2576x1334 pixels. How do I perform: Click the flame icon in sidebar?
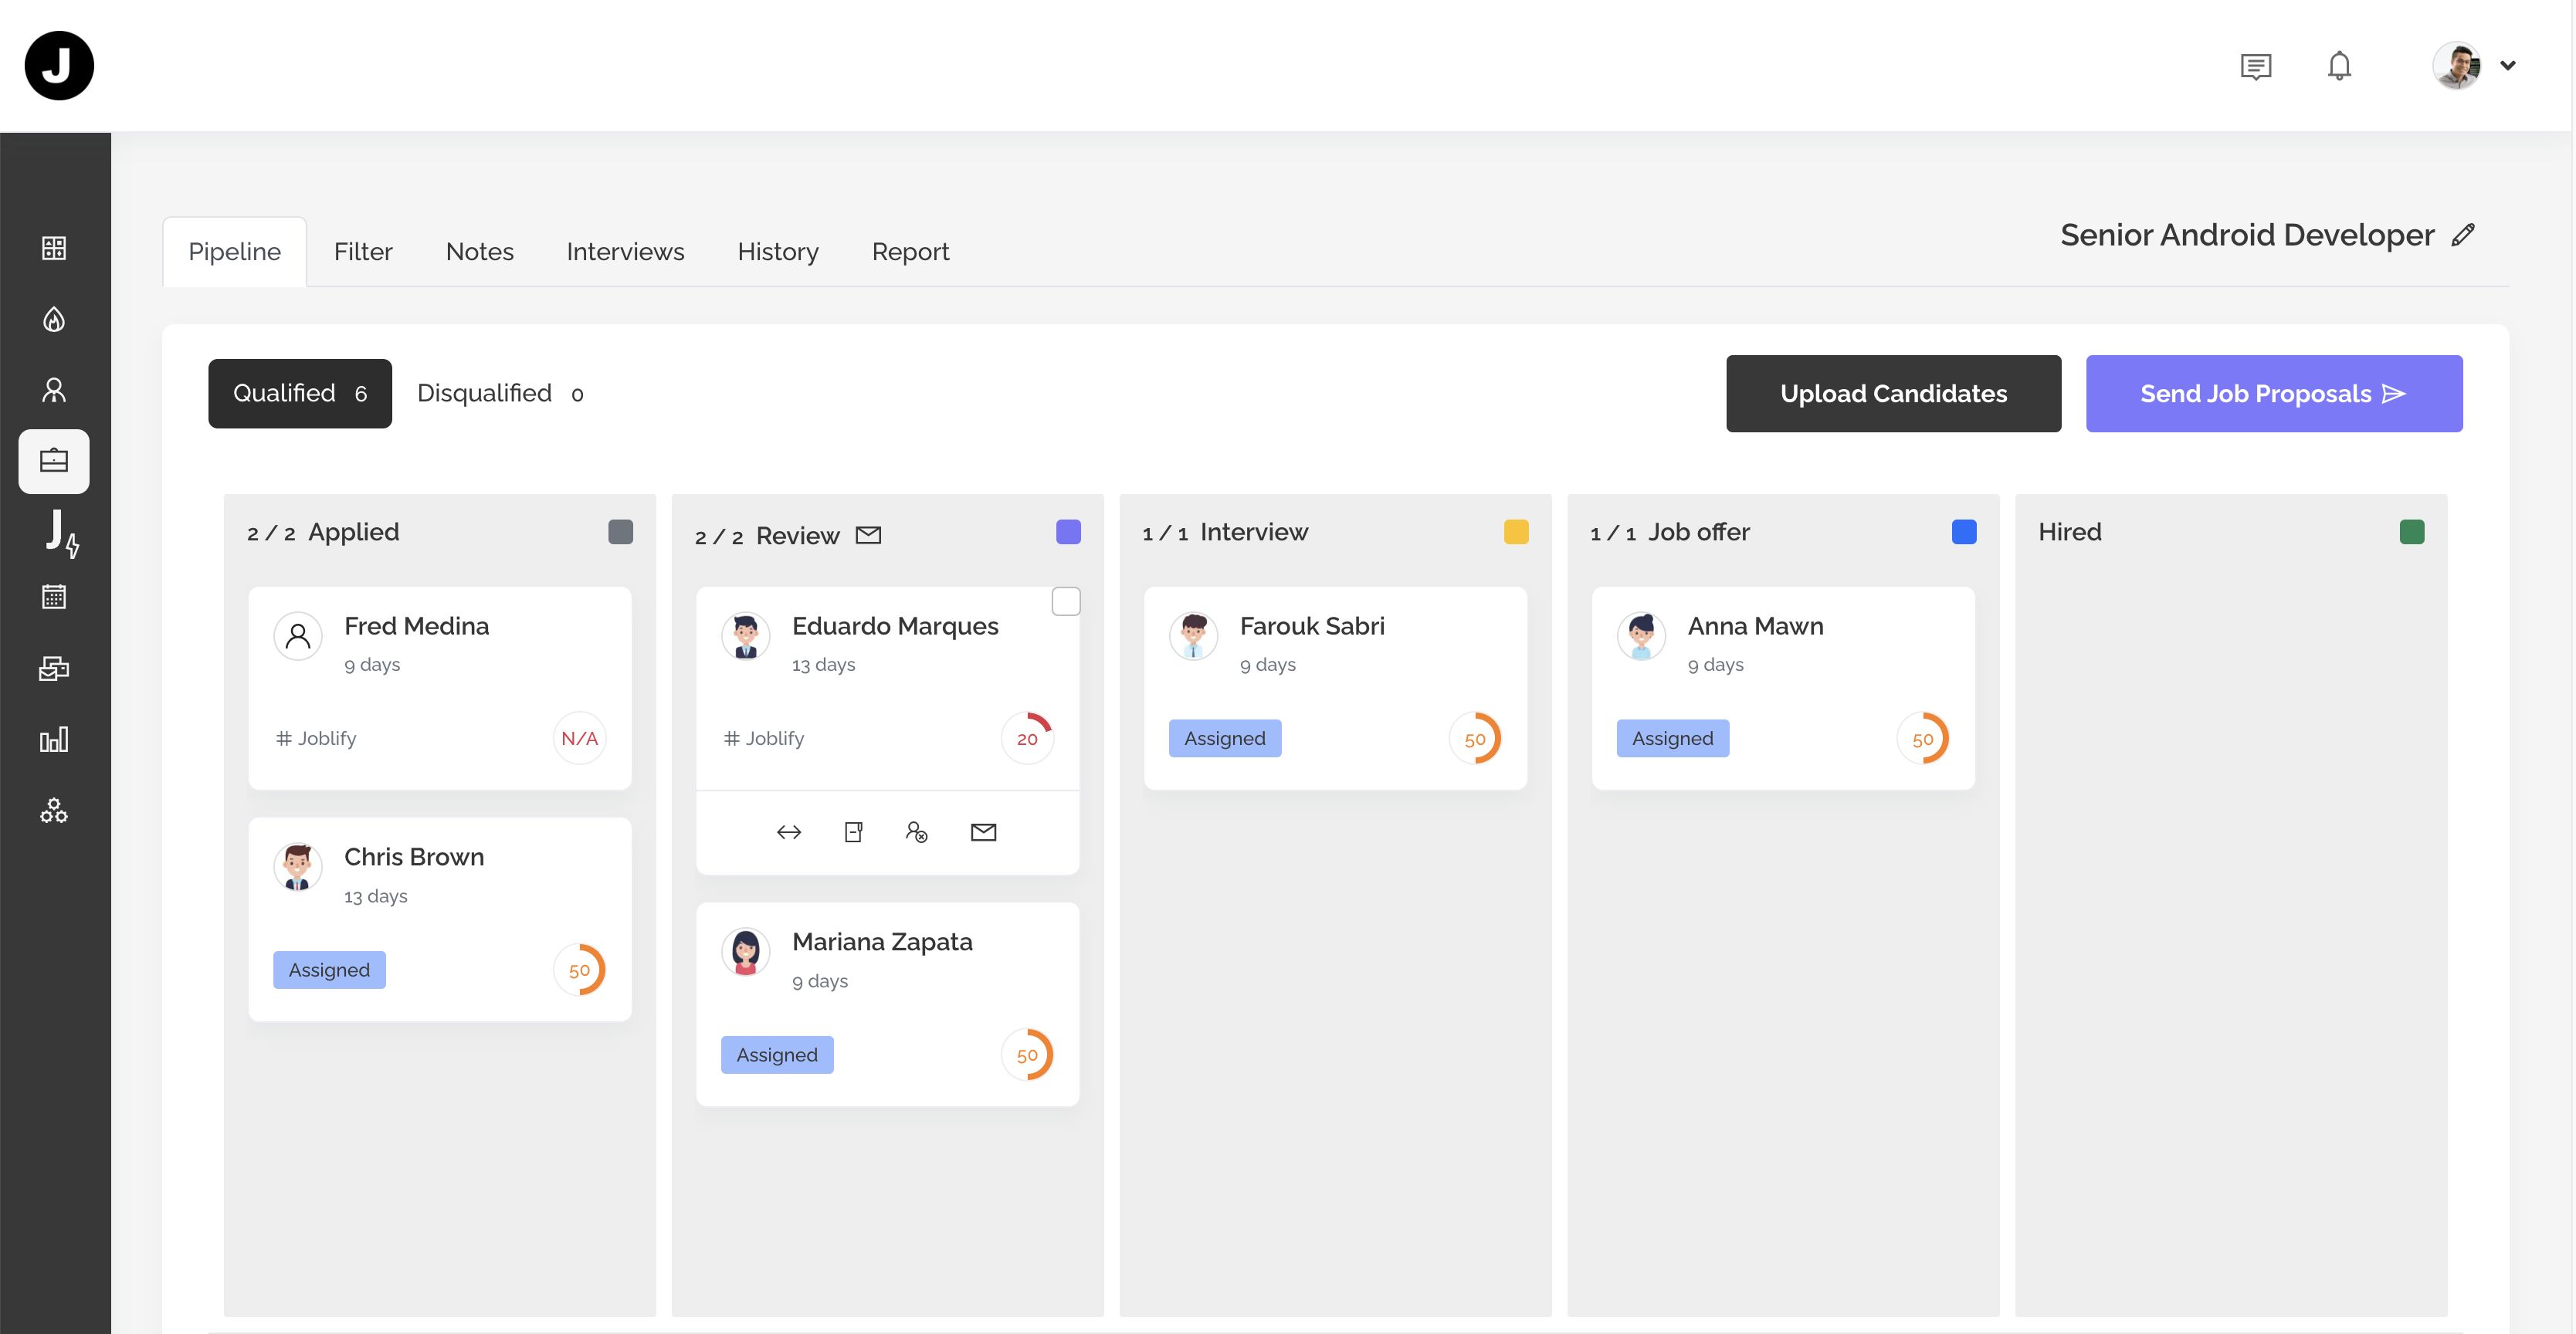tap(54, 319)
